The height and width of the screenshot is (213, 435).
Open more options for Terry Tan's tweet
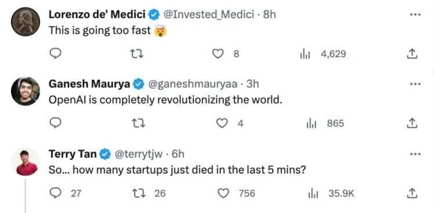tap(415, 154)
